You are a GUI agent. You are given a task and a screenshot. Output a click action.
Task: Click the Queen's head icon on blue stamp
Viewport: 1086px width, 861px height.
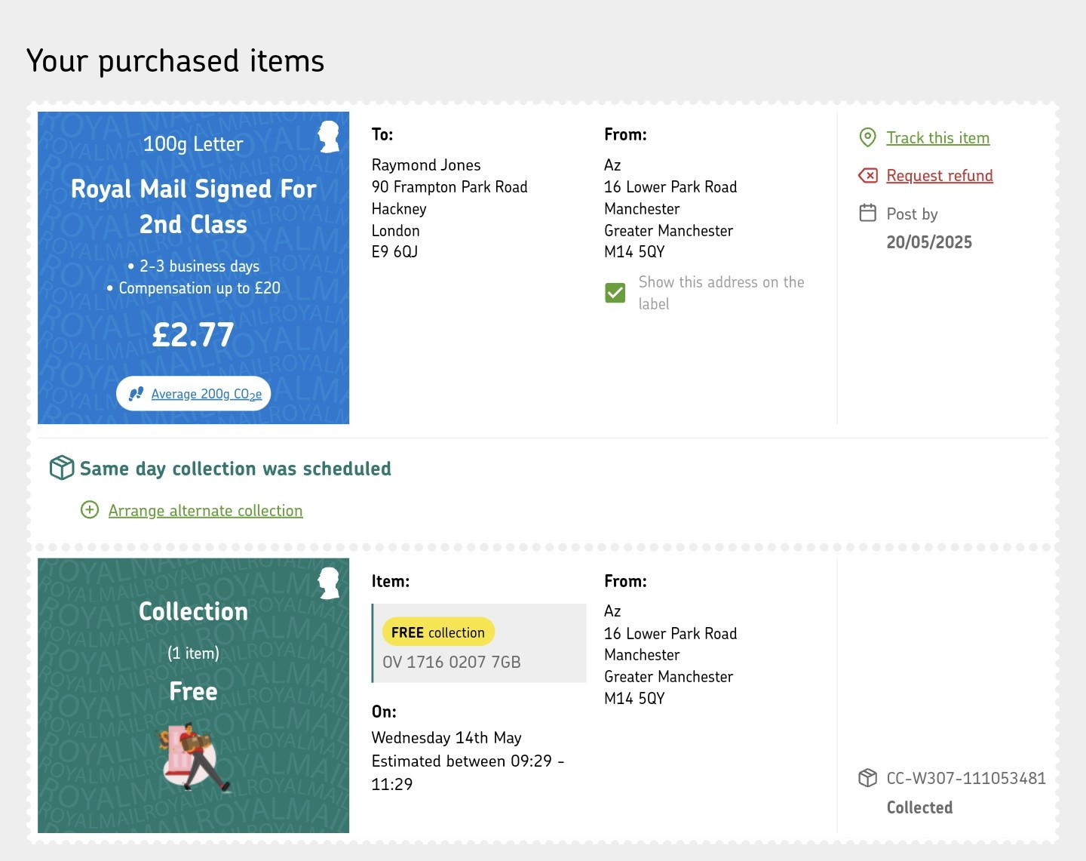coord(329,137)
